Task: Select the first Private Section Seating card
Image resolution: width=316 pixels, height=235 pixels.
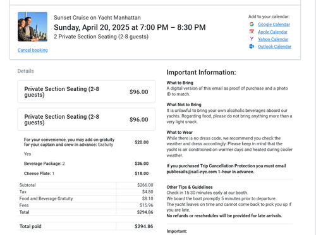Action: coord(87,92)
